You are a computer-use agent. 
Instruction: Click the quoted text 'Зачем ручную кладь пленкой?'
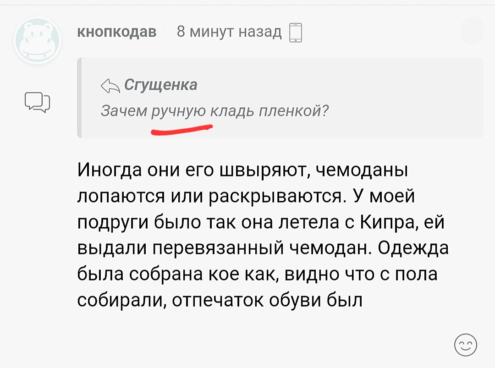214,111
